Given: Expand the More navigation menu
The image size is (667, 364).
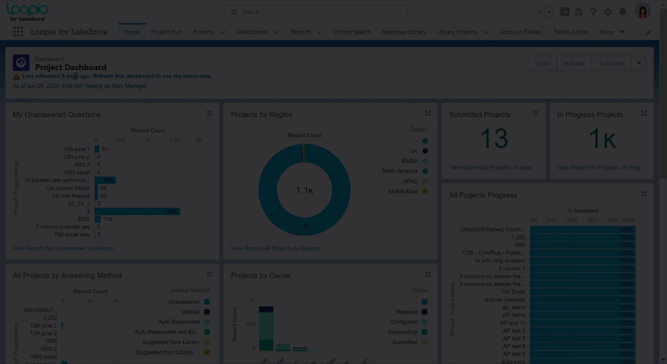Looking at the screenshot, I should point(612,32).
